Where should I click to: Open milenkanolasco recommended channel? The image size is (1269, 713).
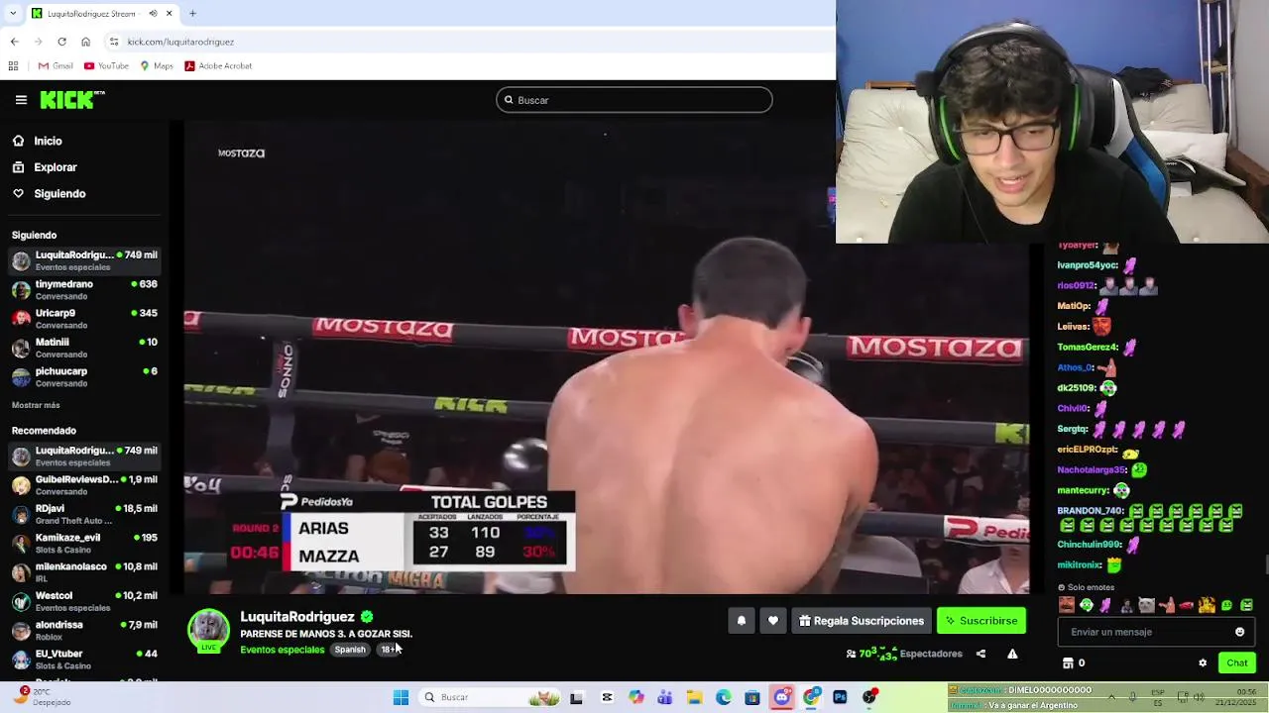(x=85, y=571)
